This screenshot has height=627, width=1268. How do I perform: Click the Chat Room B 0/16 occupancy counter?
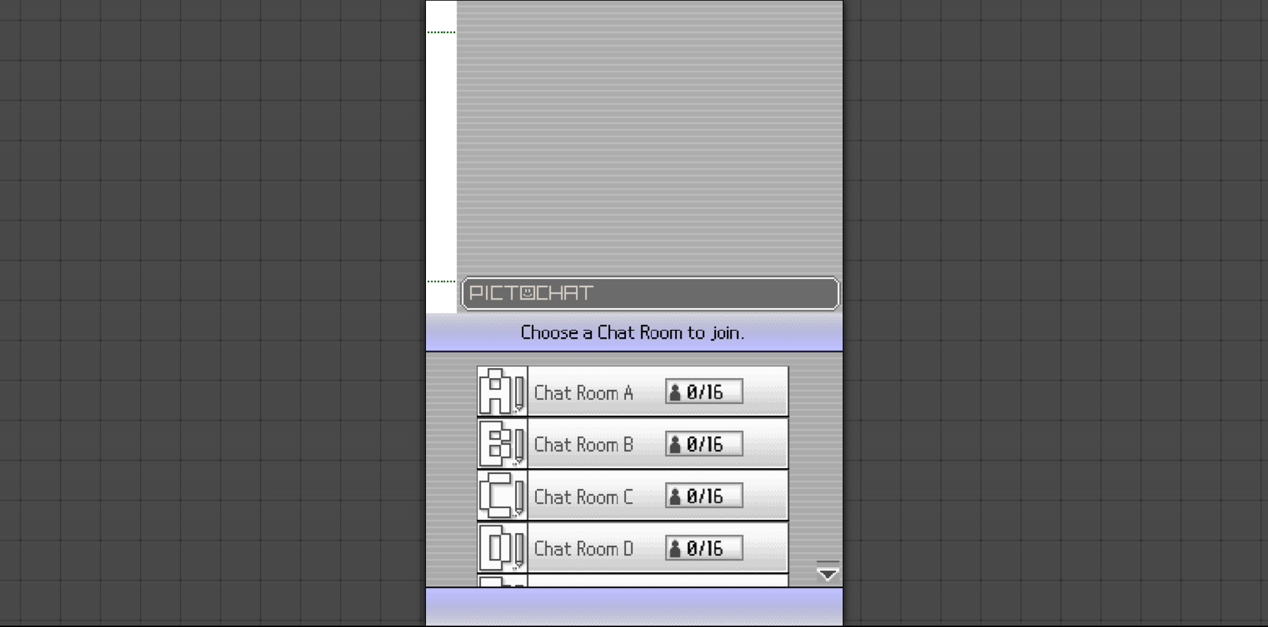tap(704, 444)
